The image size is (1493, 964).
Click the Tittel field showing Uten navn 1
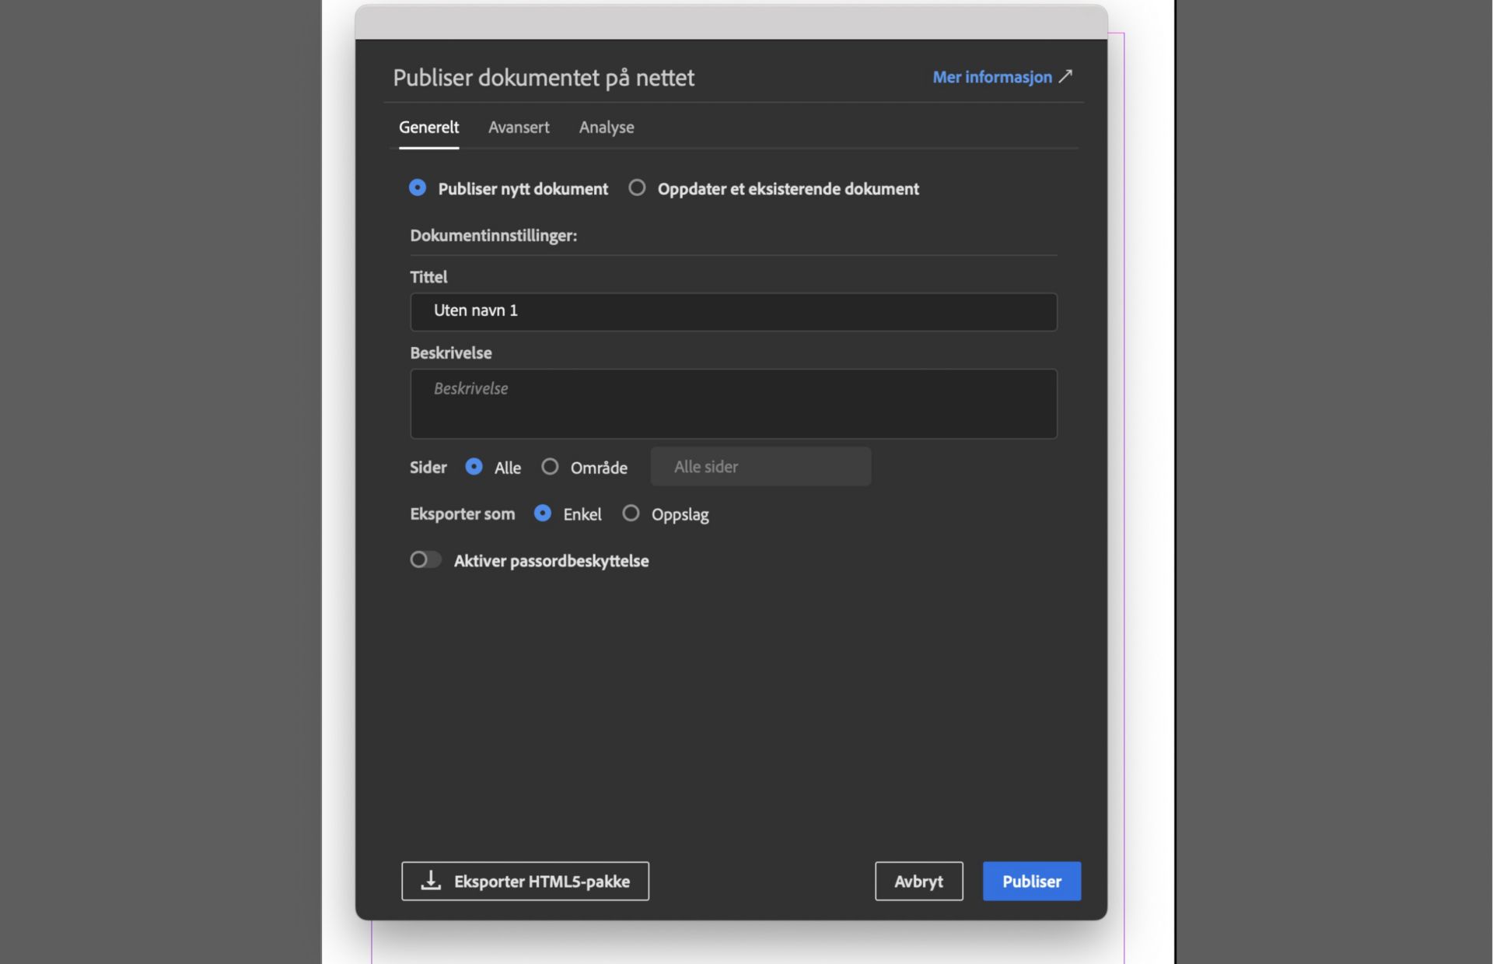click(732, 310)
